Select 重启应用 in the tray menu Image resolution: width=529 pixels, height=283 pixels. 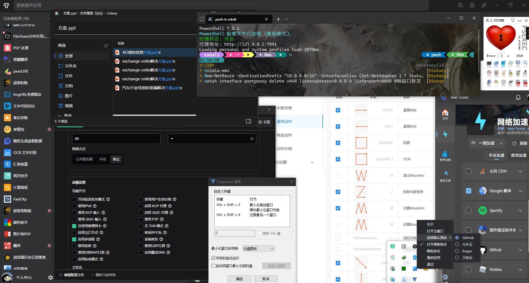point(434,258)
